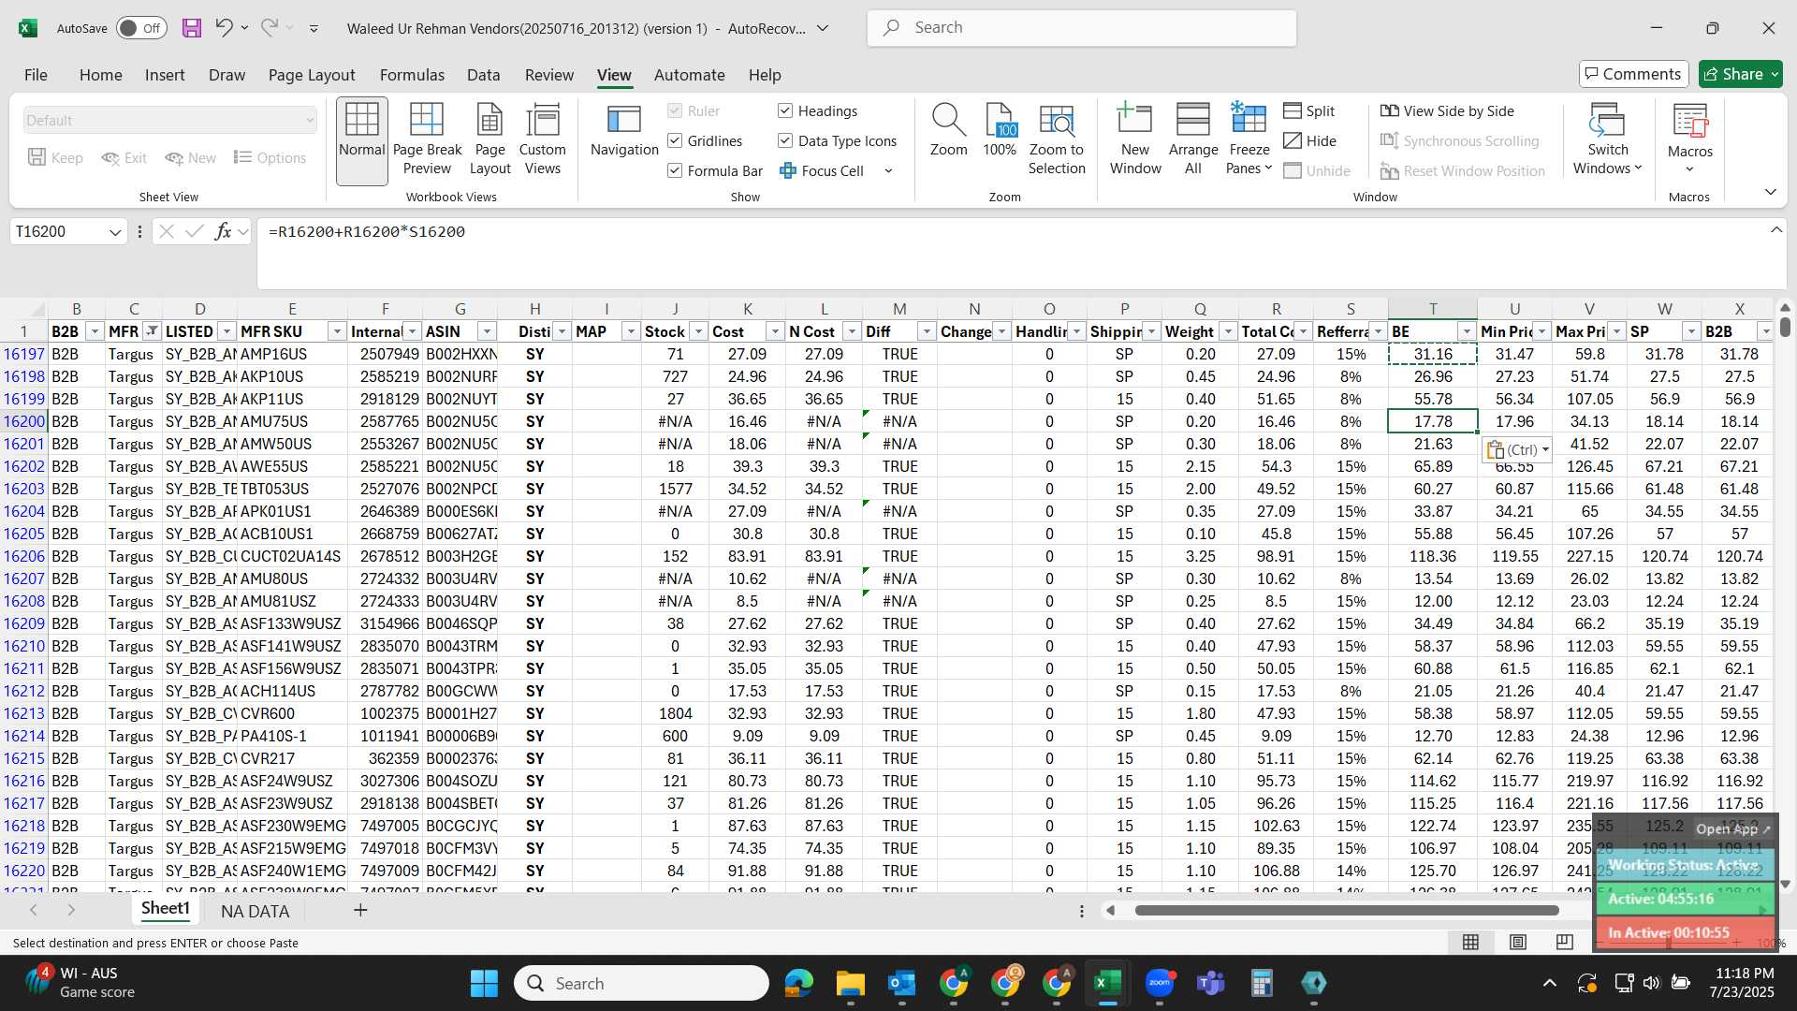Toggle the Navigation pane
The image size is (1797, 1011).
[624, 131]
